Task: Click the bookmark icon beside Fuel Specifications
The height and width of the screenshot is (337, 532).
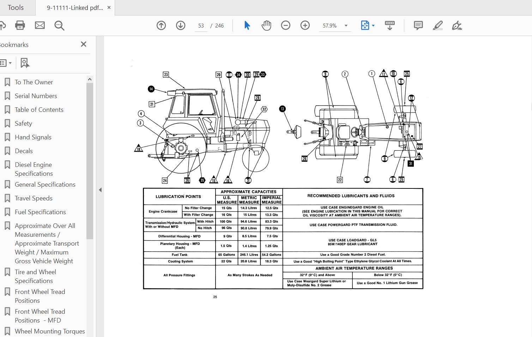Action: pos(7,212)
